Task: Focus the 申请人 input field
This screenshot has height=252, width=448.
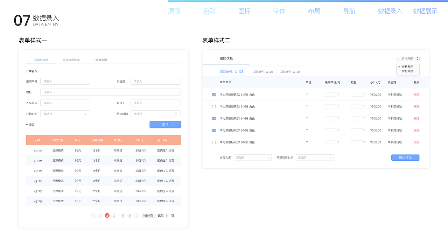Action: [155, 103]
